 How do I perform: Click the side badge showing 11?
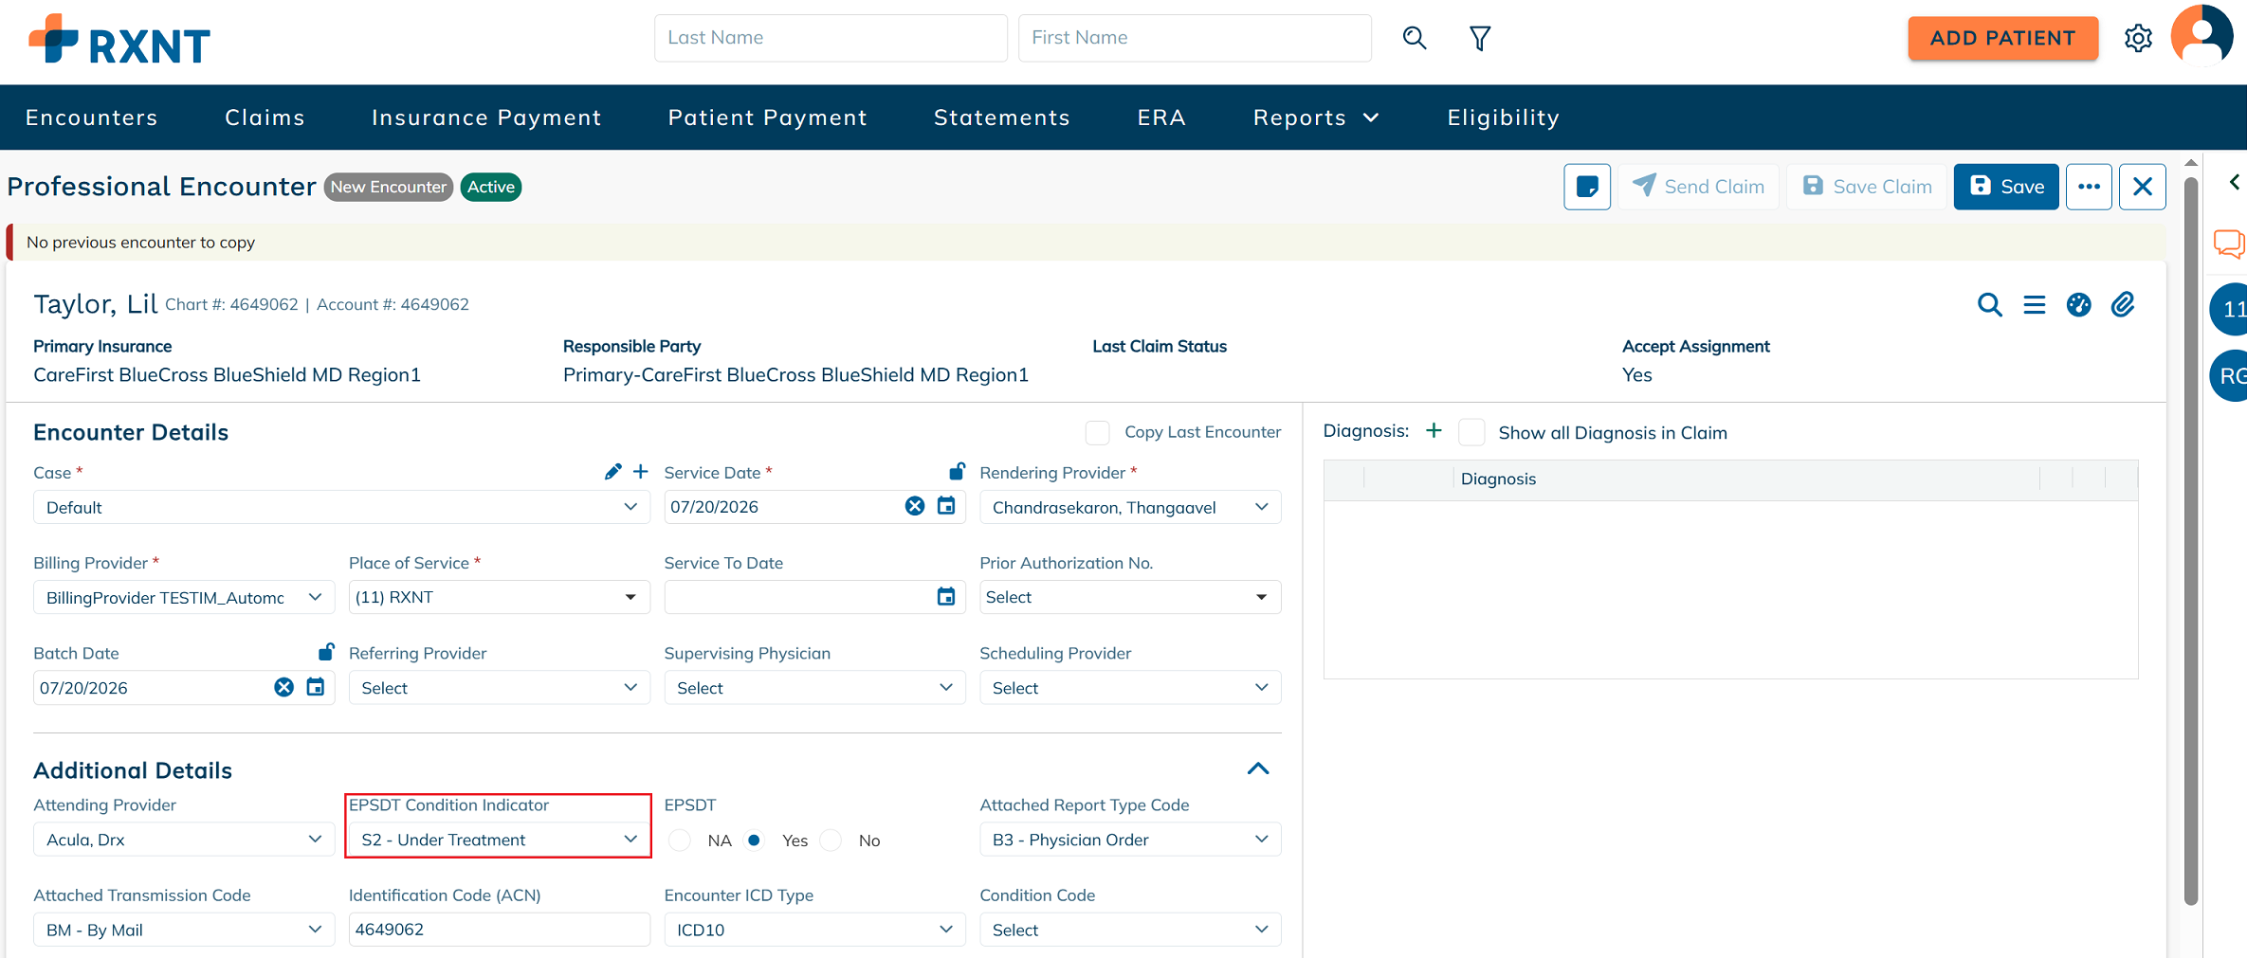[x=2229, y=309]
